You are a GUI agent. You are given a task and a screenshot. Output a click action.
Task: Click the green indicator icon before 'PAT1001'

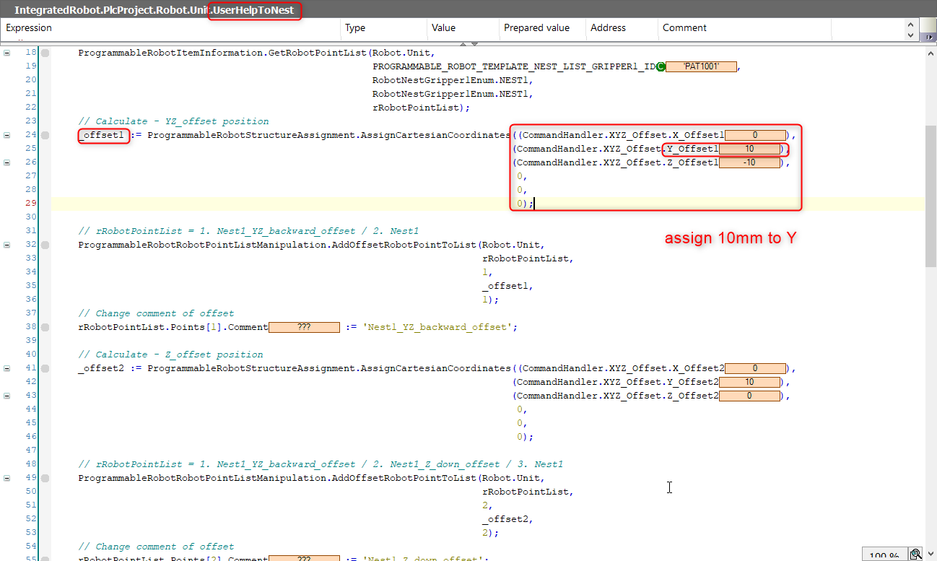pos(661,66)
